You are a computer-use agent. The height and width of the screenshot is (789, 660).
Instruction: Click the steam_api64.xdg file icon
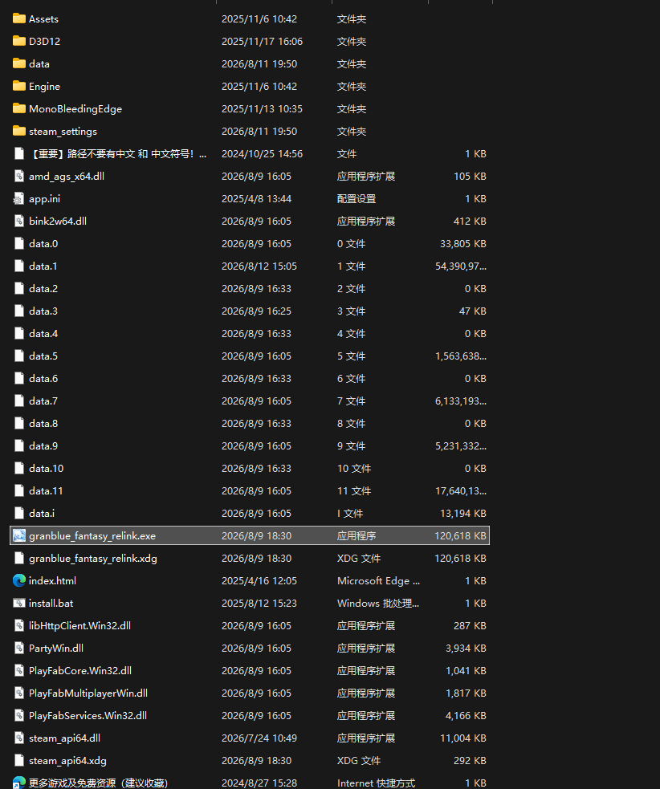coord(19,760)
